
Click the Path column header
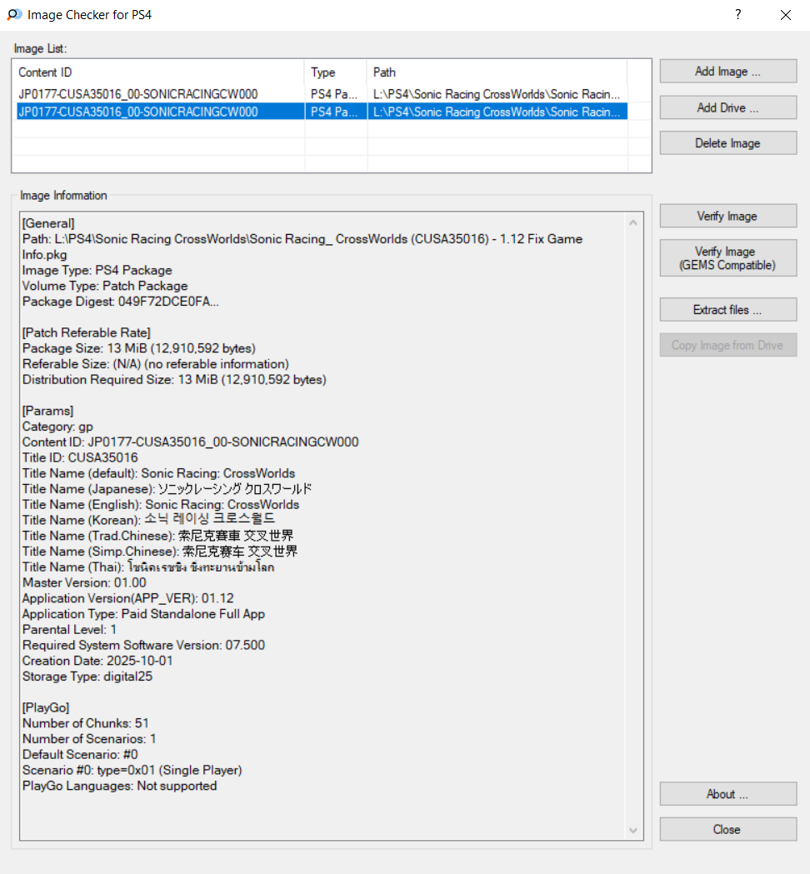tap(496, 72)
